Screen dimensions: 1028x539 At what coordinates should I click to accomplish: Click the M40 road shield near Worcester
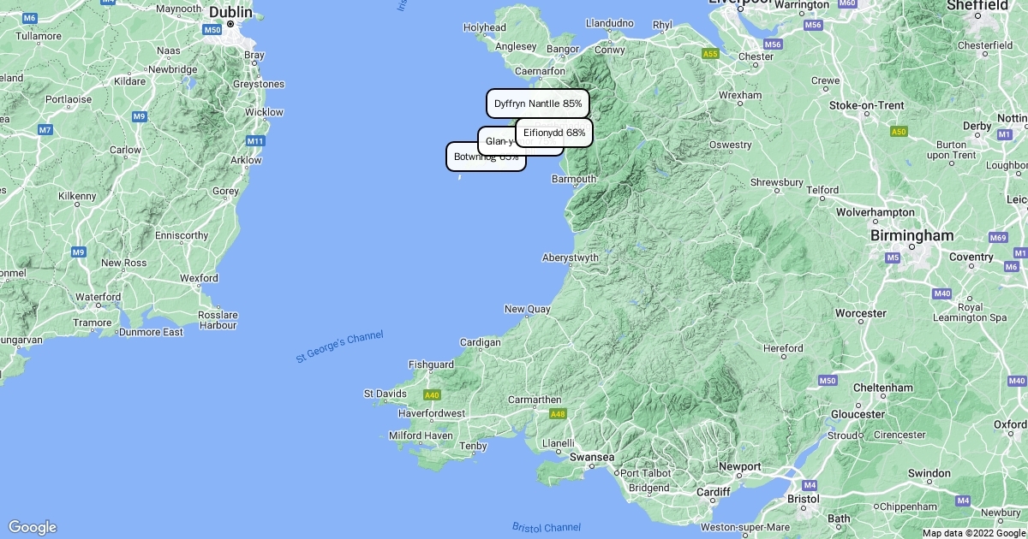pyautogui.click(x=942, y=293)
